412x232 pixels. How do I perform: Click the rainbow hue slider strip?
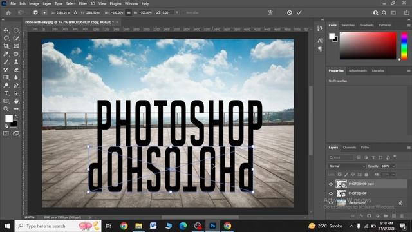pos(404,46)
